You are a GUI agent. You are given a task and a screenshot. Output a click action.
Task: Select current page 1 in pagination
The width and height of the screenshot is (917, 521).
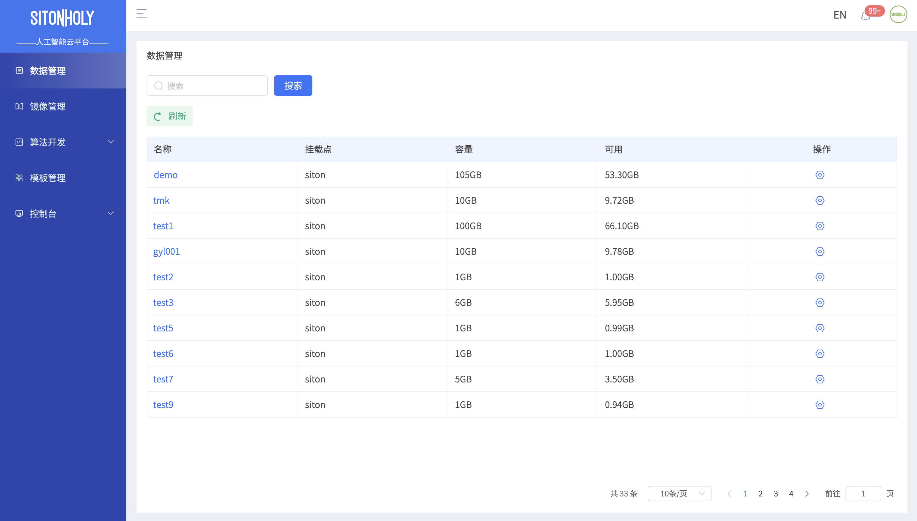(x=745, y=494)
